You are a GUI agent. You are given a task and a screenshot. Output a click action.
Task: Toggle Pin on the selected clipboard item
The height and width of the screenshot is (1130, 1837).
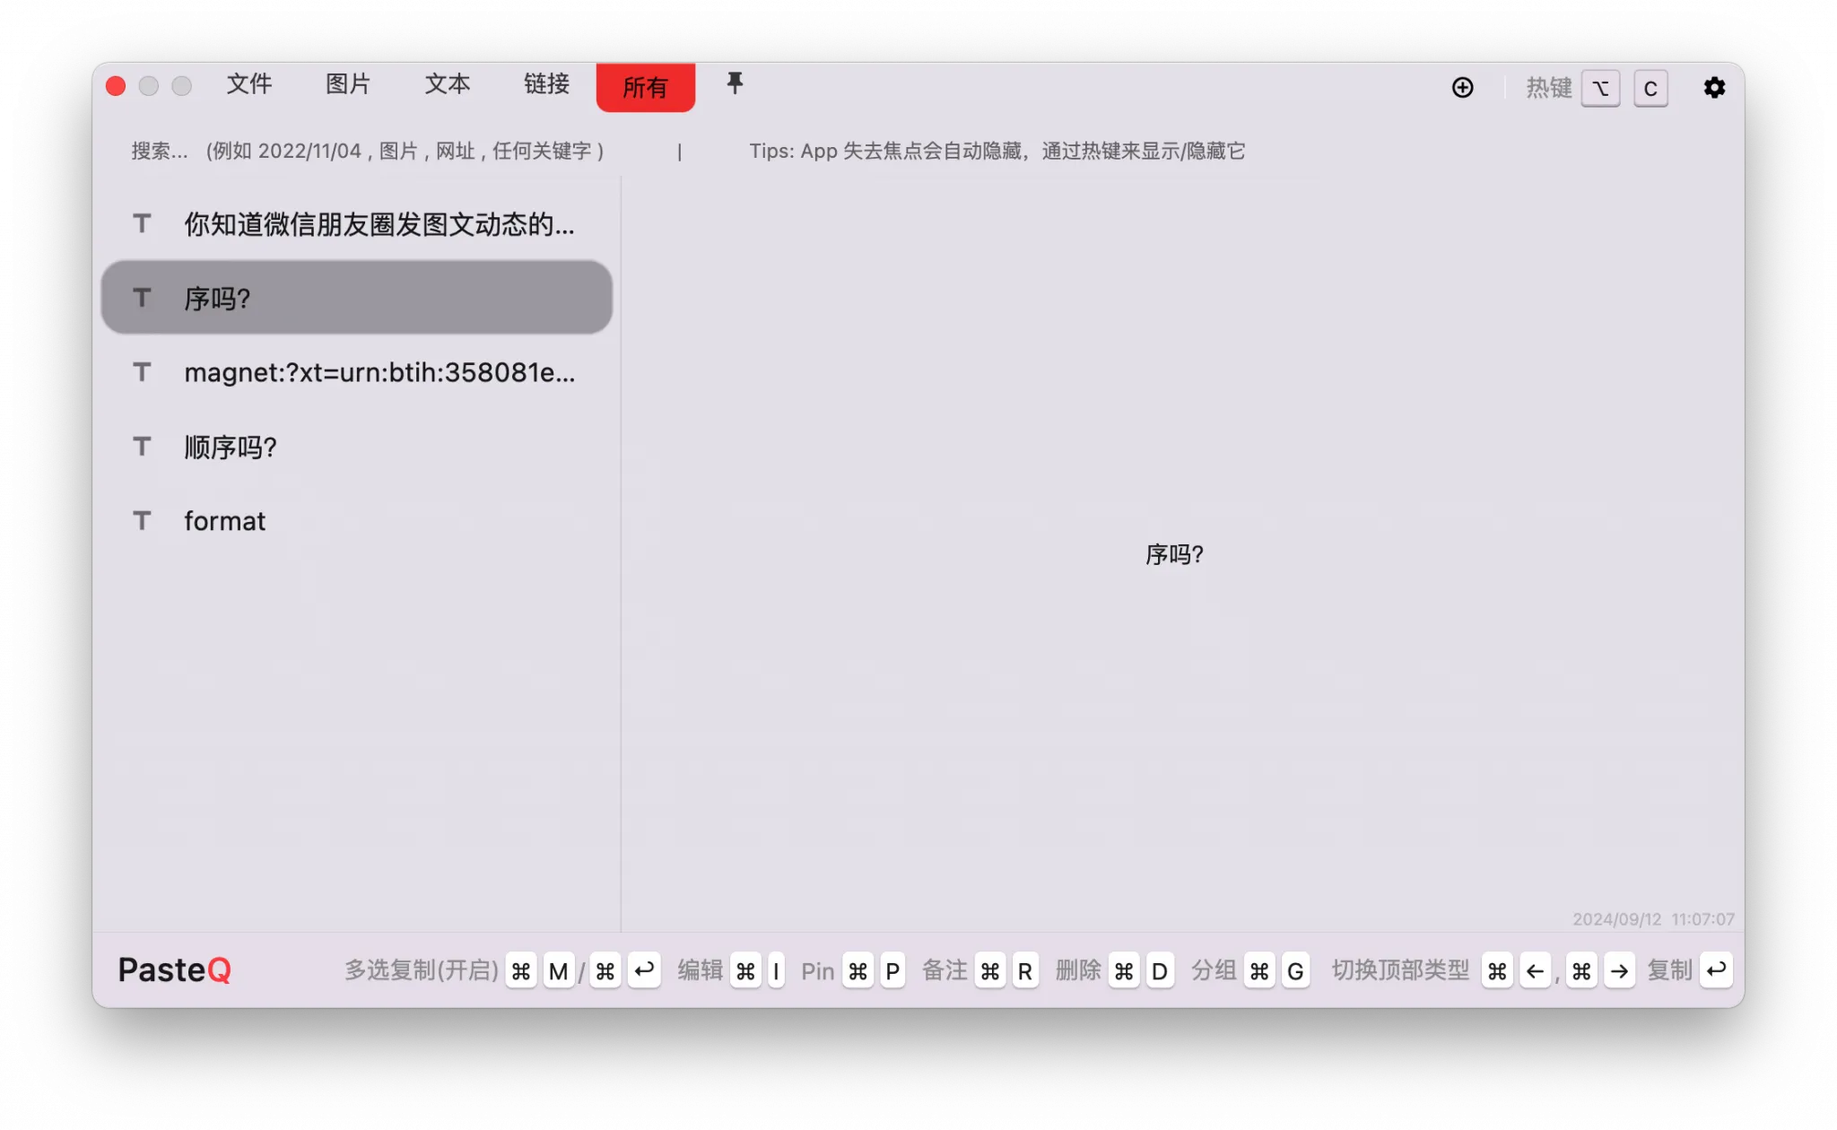coord(816,970)
